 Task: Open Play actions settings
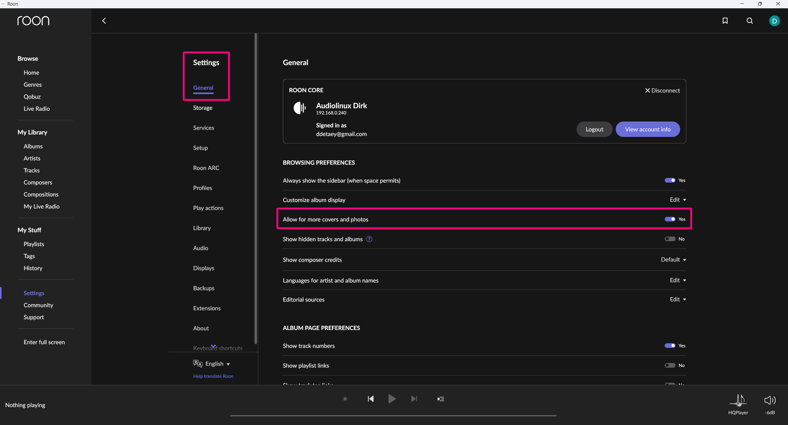[208, 208]
